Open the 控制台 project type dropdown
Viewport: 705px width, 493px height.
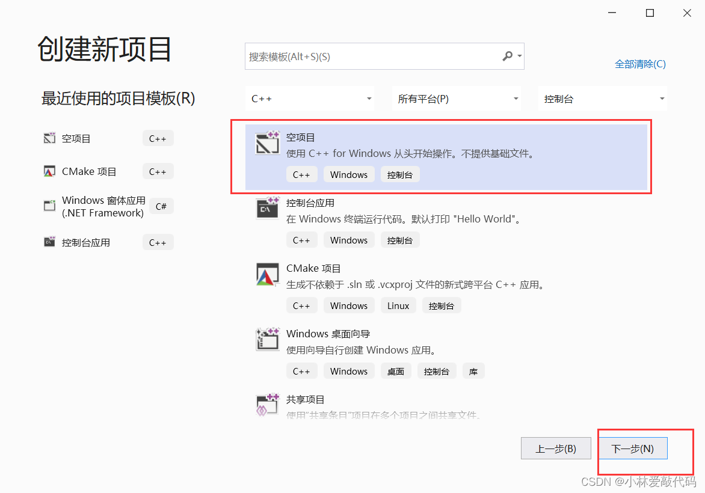603,99
